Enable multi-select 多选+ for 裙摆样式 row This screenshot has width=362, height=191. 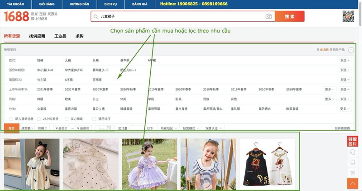coord(345,80)
